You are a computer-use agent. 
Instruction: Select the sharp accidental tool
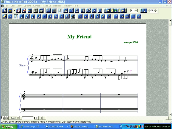[50, 16]
